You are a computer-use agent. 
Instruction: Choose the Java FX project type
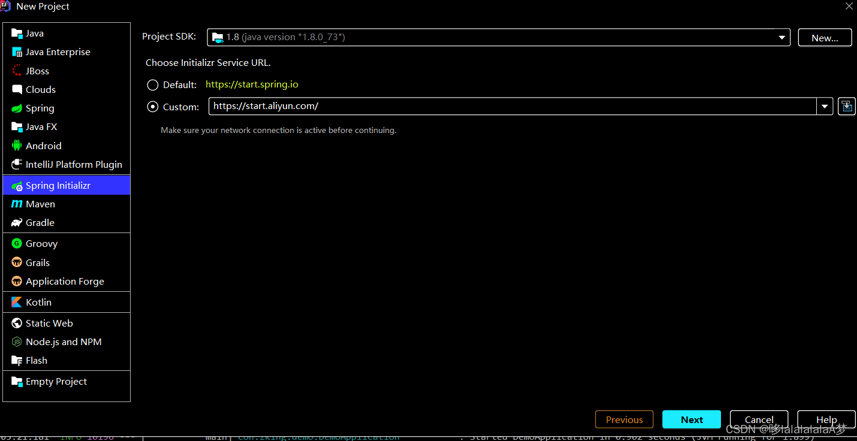tap(41, 126)
